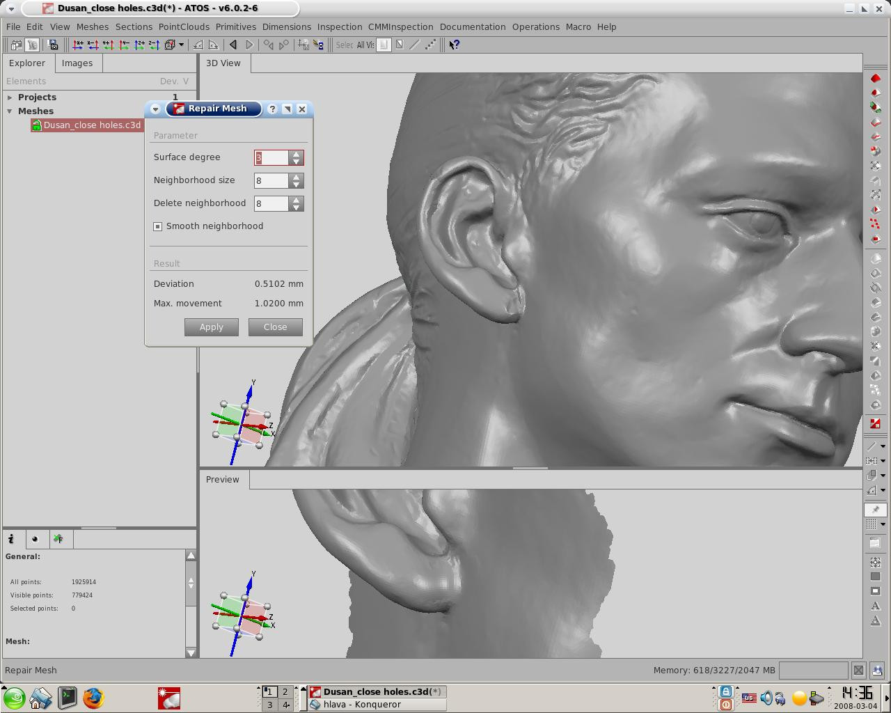
Task: Click the Y- view direction icon
Action: coord(124,45)
